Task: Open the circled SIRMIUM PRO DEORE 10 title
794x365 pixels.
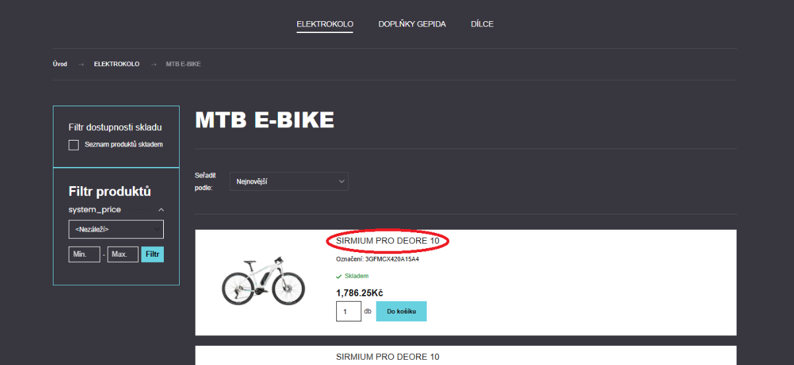Action: pyautogui.click(x=387, y=242)
